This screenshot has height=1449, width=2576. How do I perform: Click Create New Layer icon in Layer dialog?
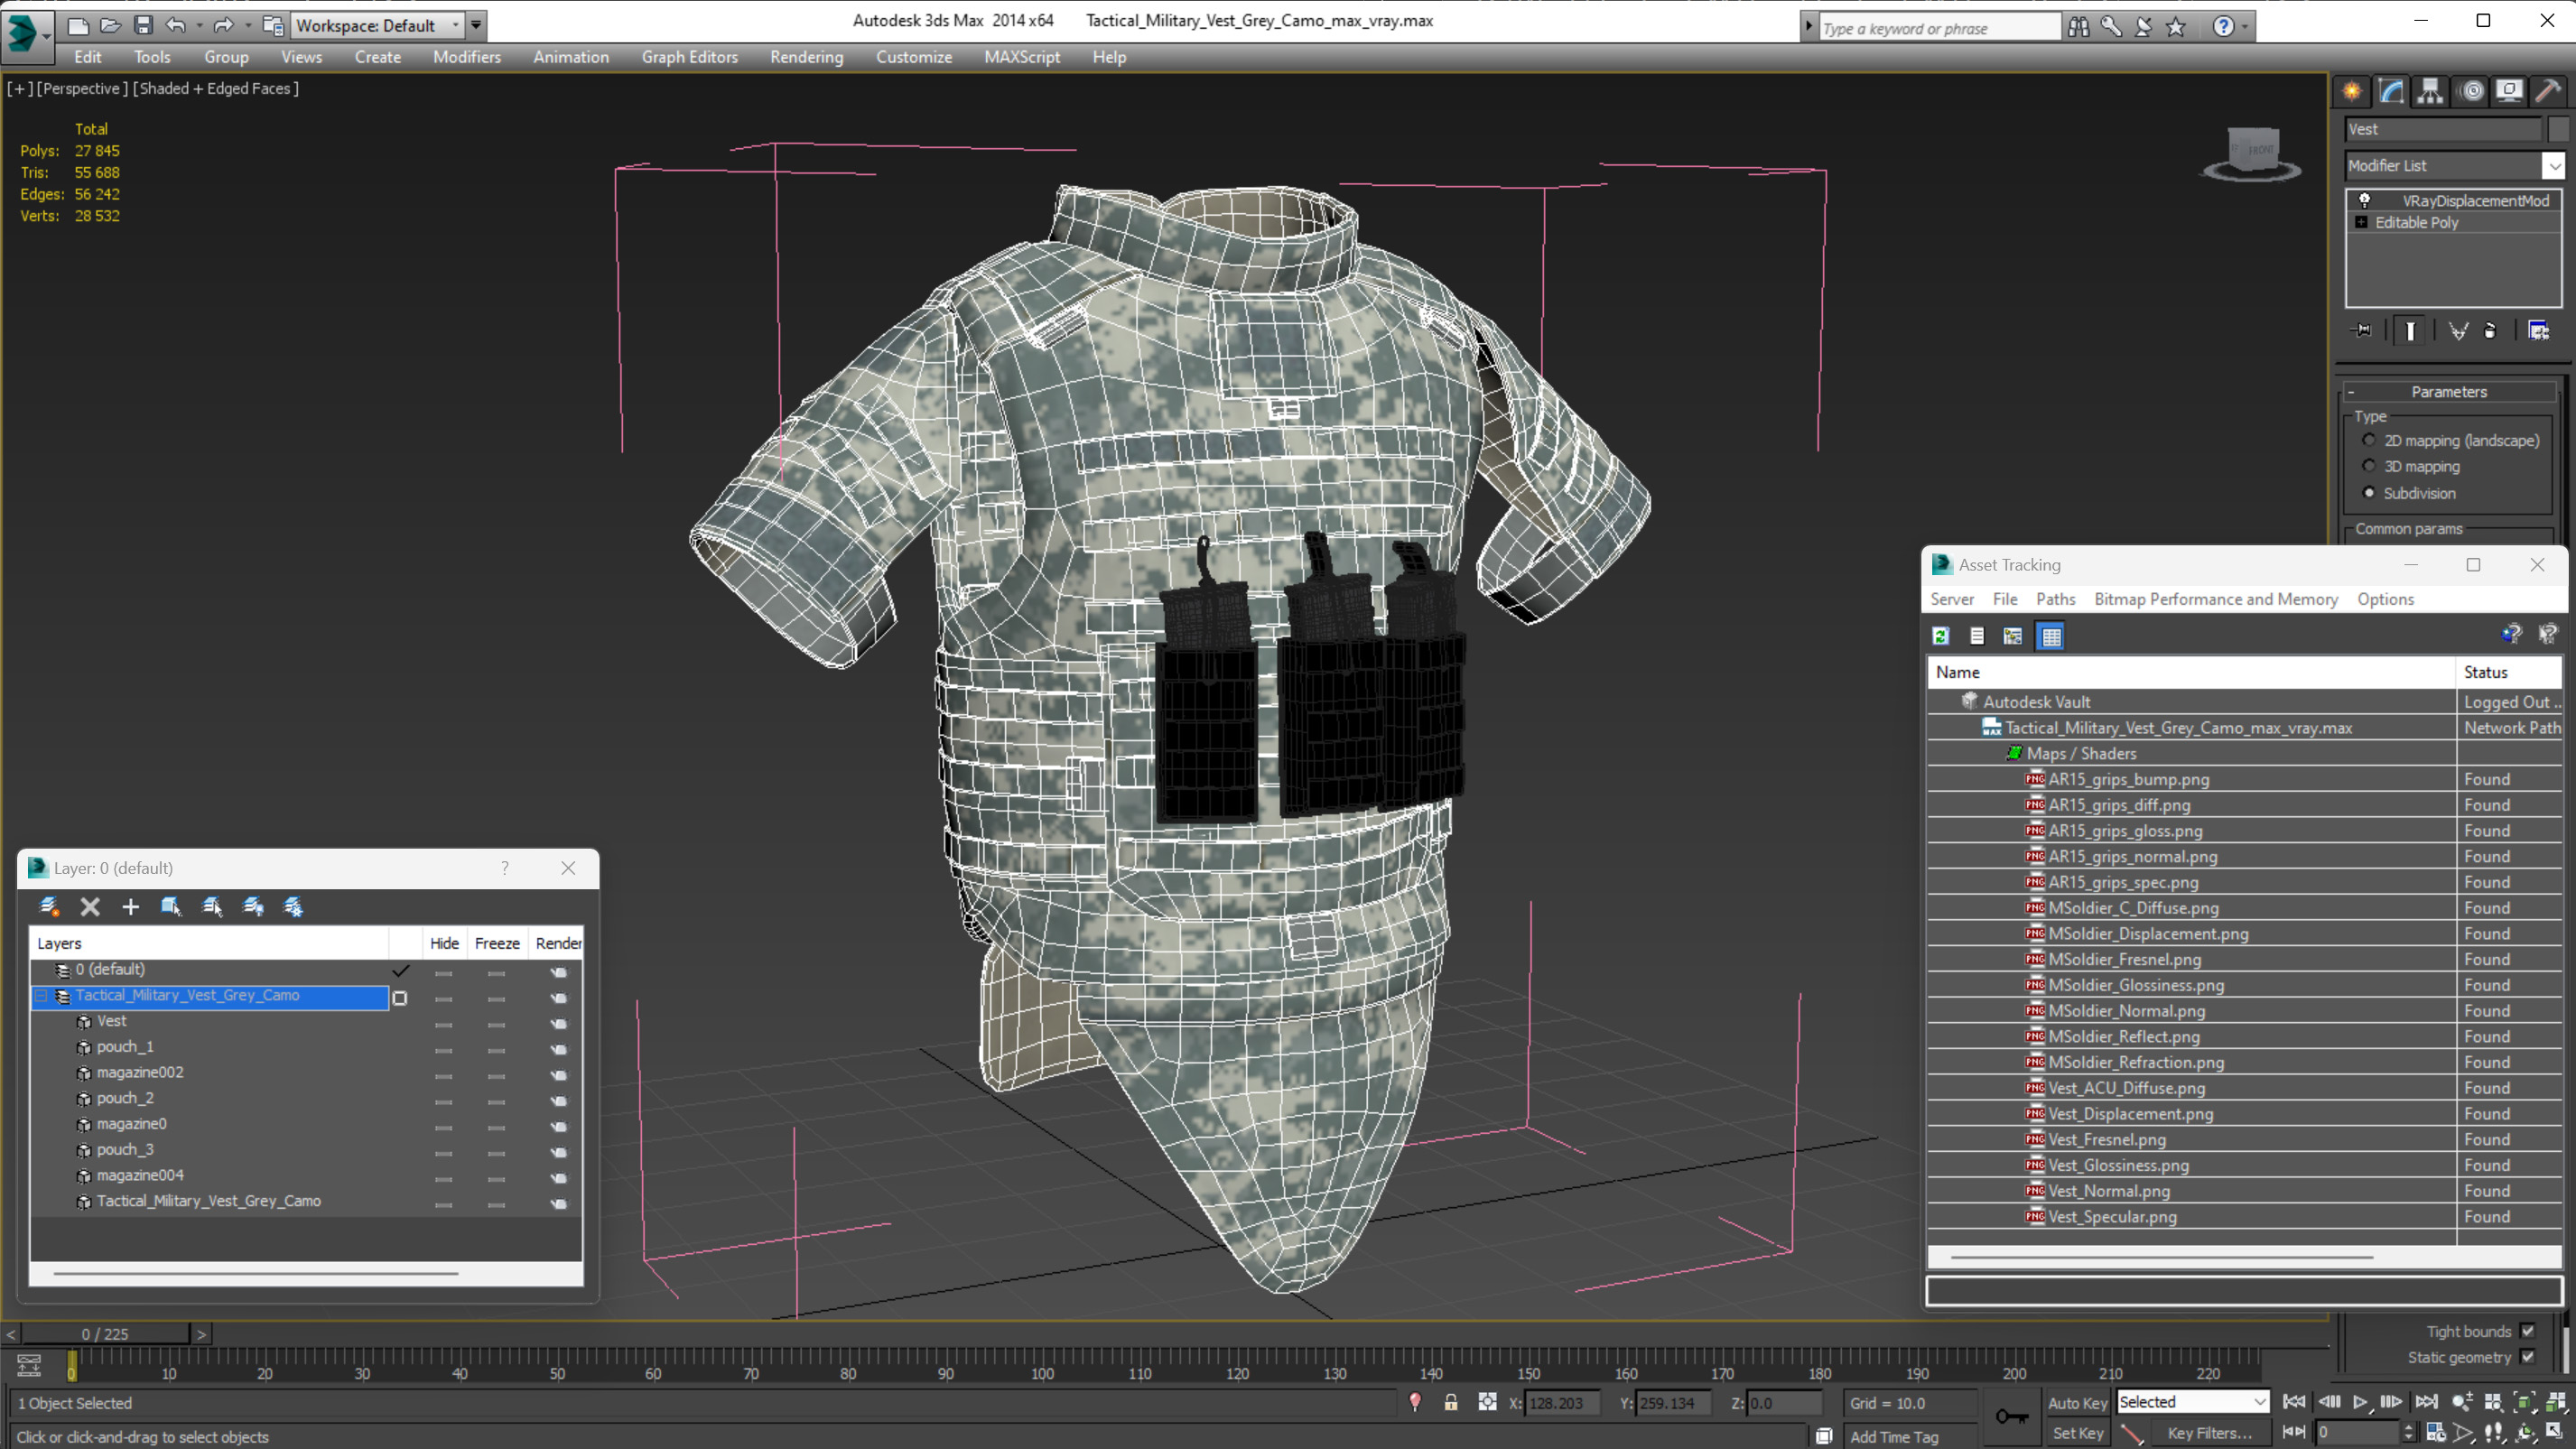[48, 906]
